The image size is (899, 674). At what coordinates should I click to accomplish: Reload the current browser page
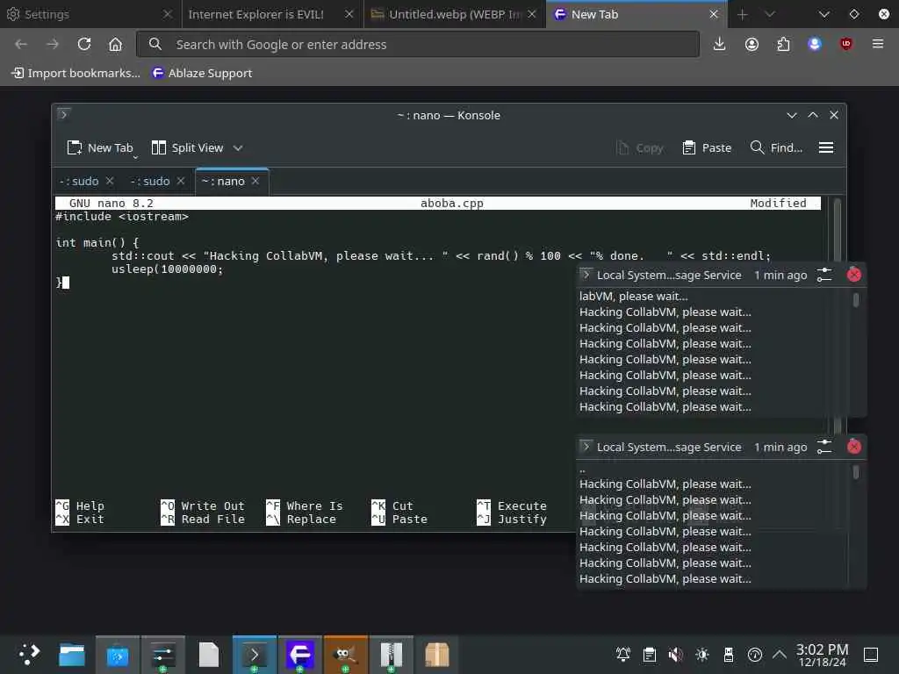coord(84,44)
